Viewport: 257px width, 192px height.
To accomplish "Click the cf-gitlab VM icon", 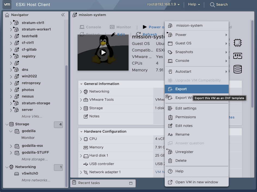I will (17, 50).
